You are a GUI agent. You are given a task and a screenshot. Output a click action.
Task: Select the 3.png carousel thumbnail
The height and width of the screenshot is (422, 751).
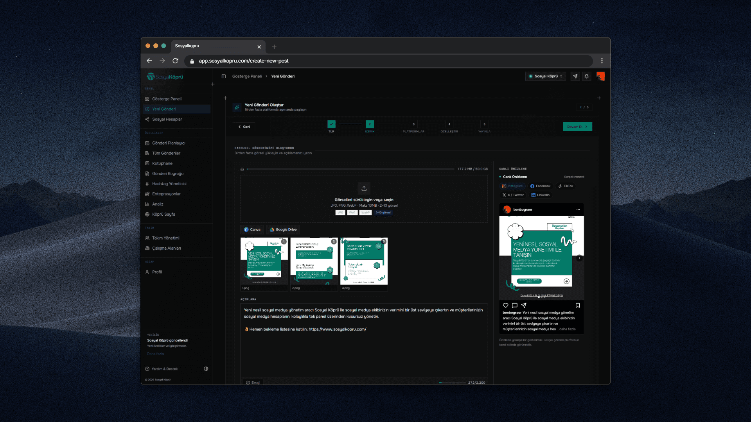pos(364,261)
